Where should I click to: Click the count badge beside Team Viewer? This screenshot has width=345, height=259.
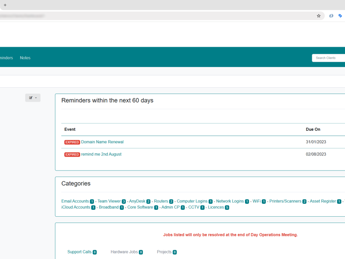tap(124, 201)
